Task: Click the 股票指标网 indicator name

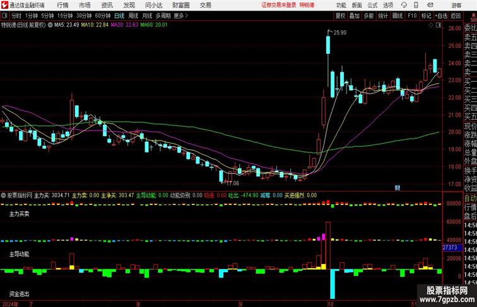Action: [20, 195]
